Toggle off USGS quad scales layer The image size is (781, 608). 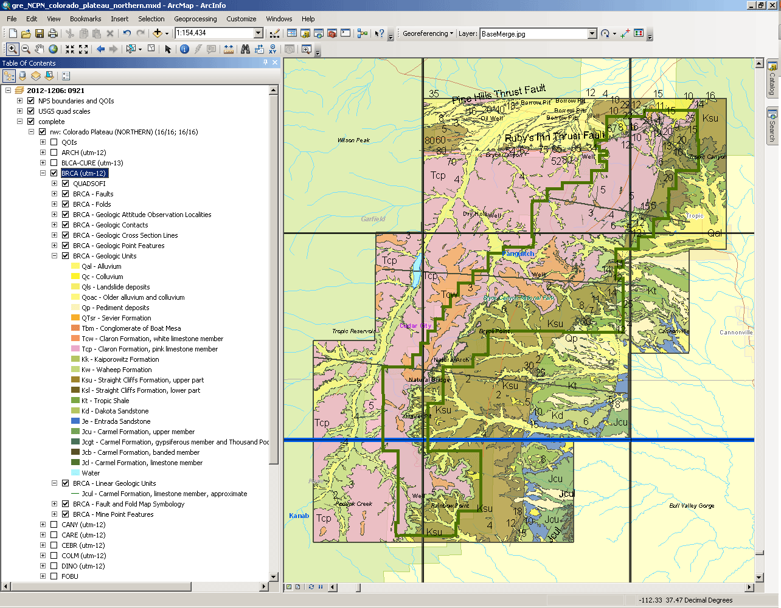click(x=31, y=111)
